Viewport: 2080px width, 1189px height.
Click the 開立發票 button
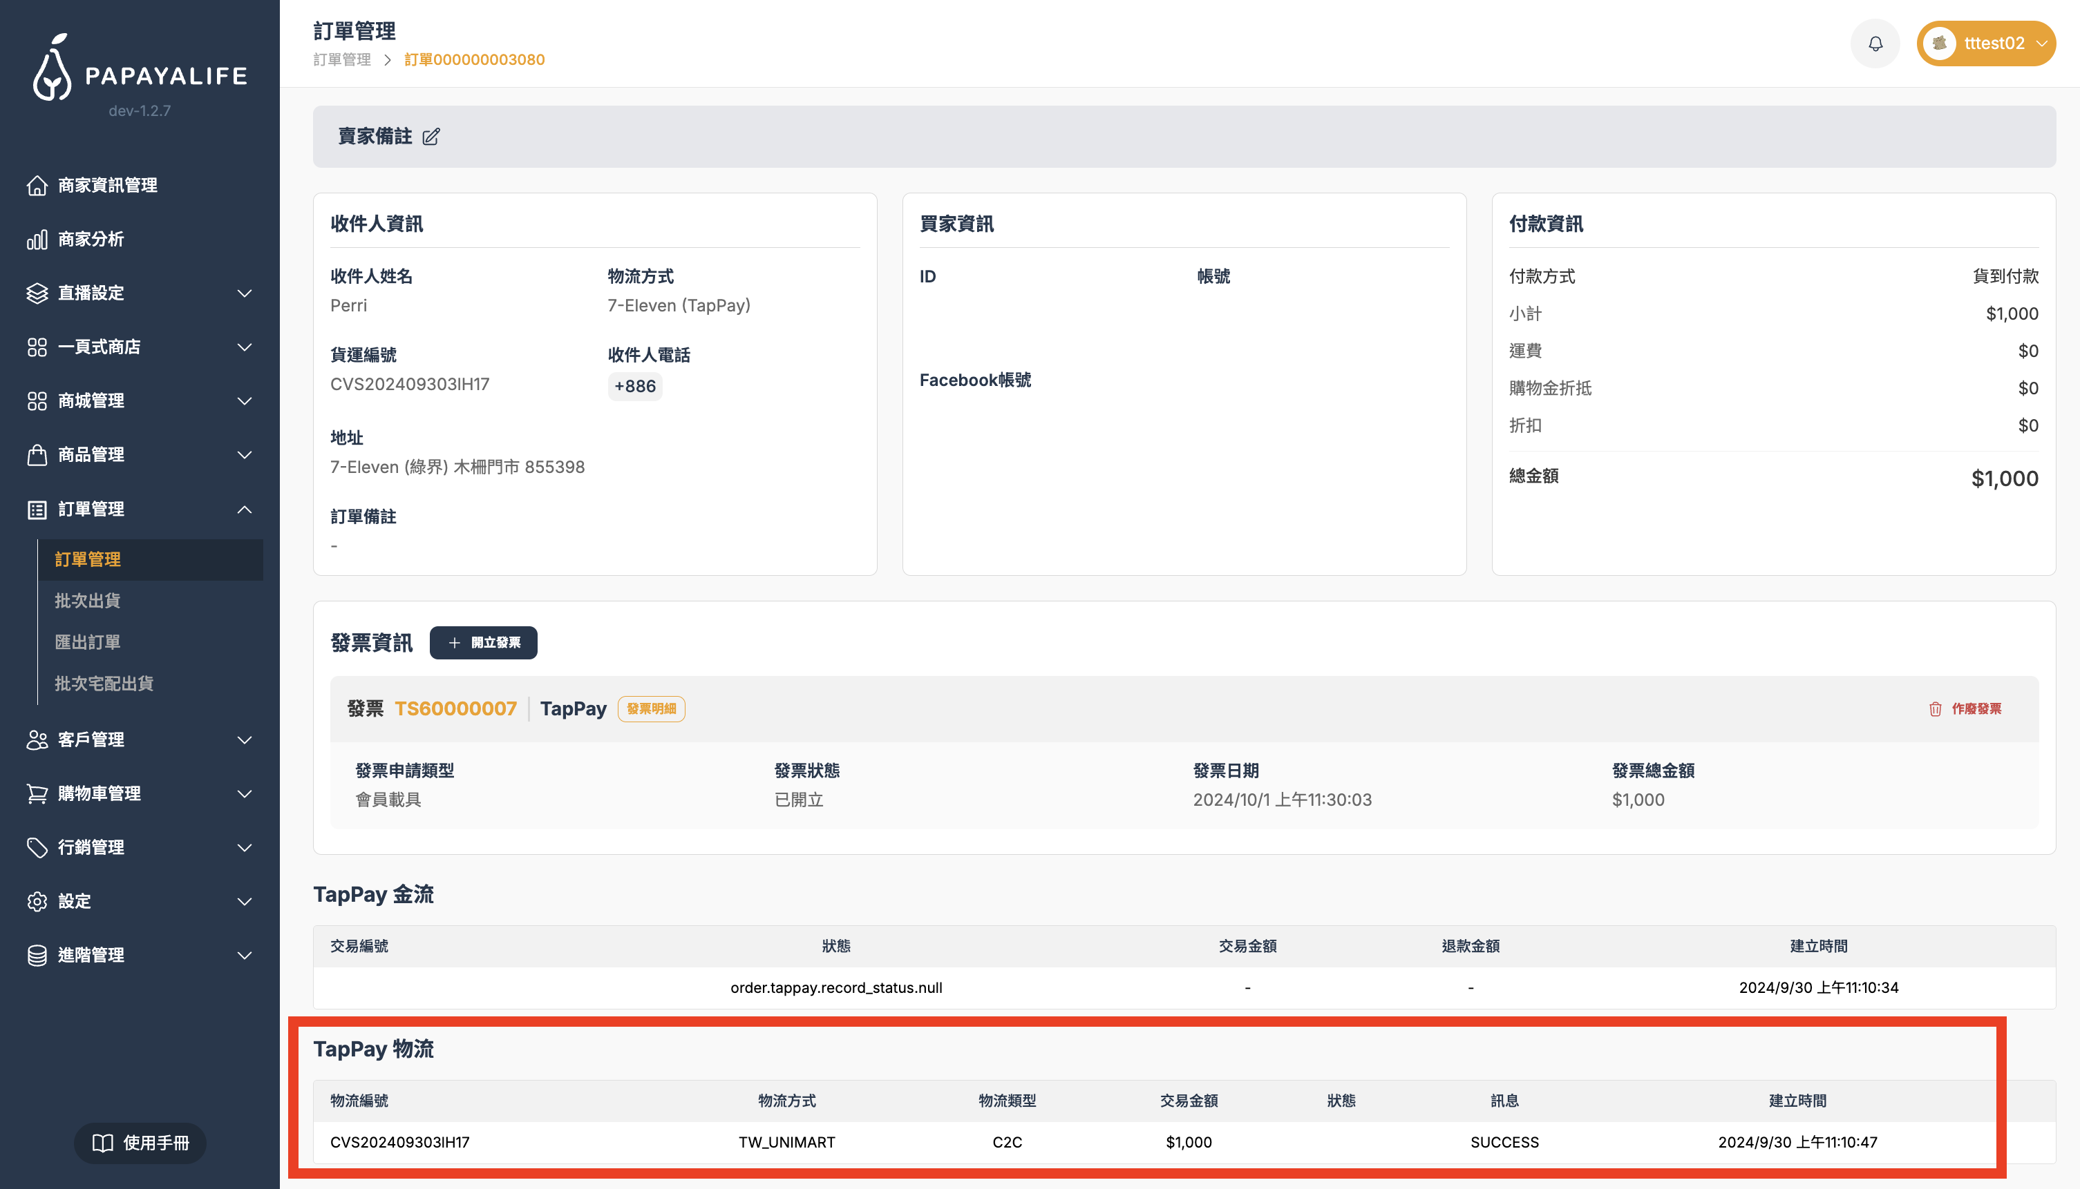coord(483,643)
